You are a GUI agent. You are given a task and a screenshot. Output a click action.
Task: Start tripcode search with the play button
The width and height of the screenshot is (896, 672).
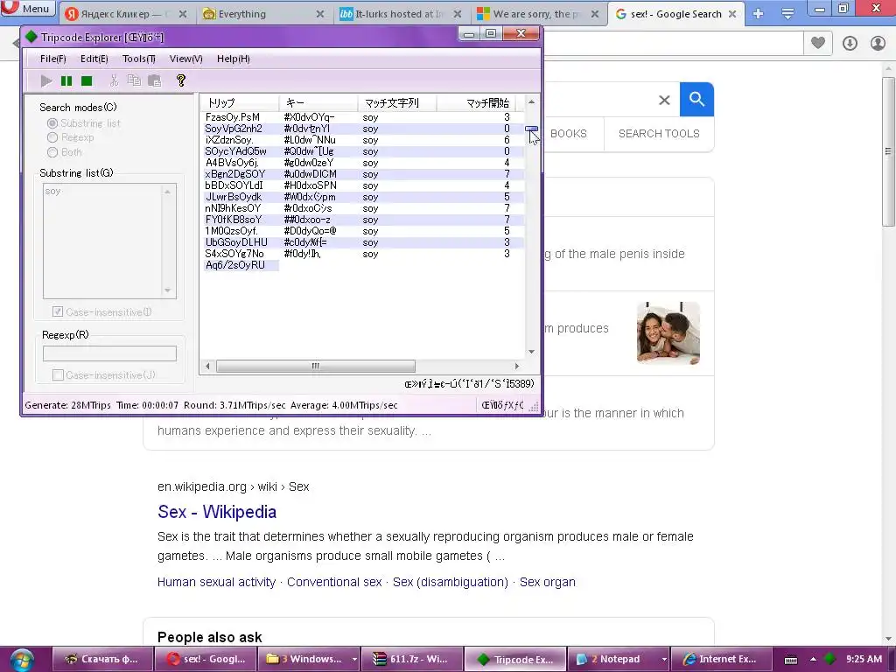click(46, 80)
